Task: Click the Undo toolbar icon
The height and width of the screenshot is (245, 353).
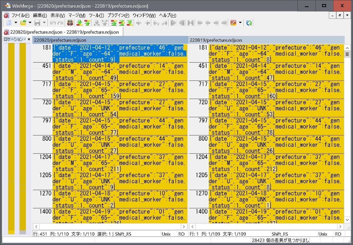Action: click(53, 23)
